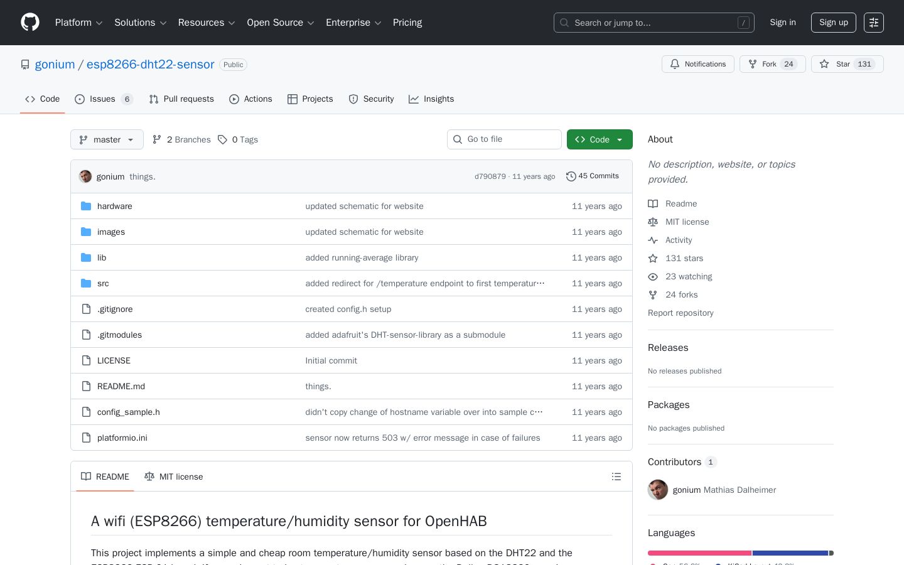Screen dimensions: 904x565
Task: Click the tag icon beside 0 Tags
Action: [222, 139]
